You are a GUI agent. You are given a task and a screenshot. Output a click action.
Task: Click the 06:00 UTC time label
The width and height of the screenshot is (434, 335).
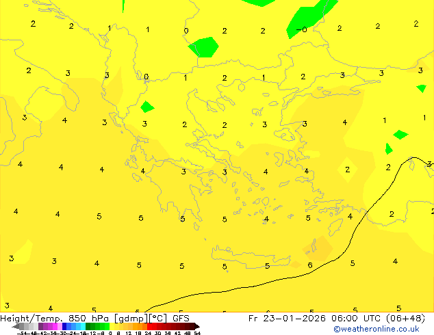(x=357, y=319)
